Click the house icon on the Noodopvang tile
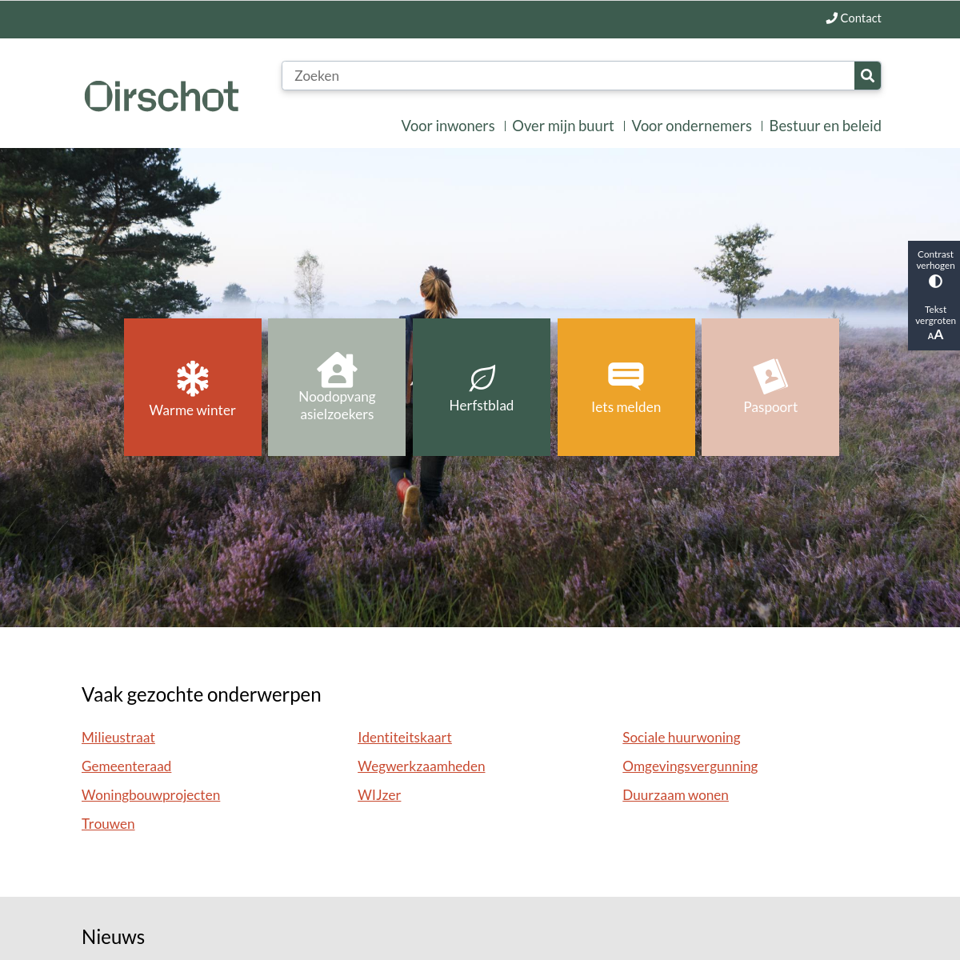Image resolution: width=960 pixels, height=960 pixels. (x=337, y=370)
